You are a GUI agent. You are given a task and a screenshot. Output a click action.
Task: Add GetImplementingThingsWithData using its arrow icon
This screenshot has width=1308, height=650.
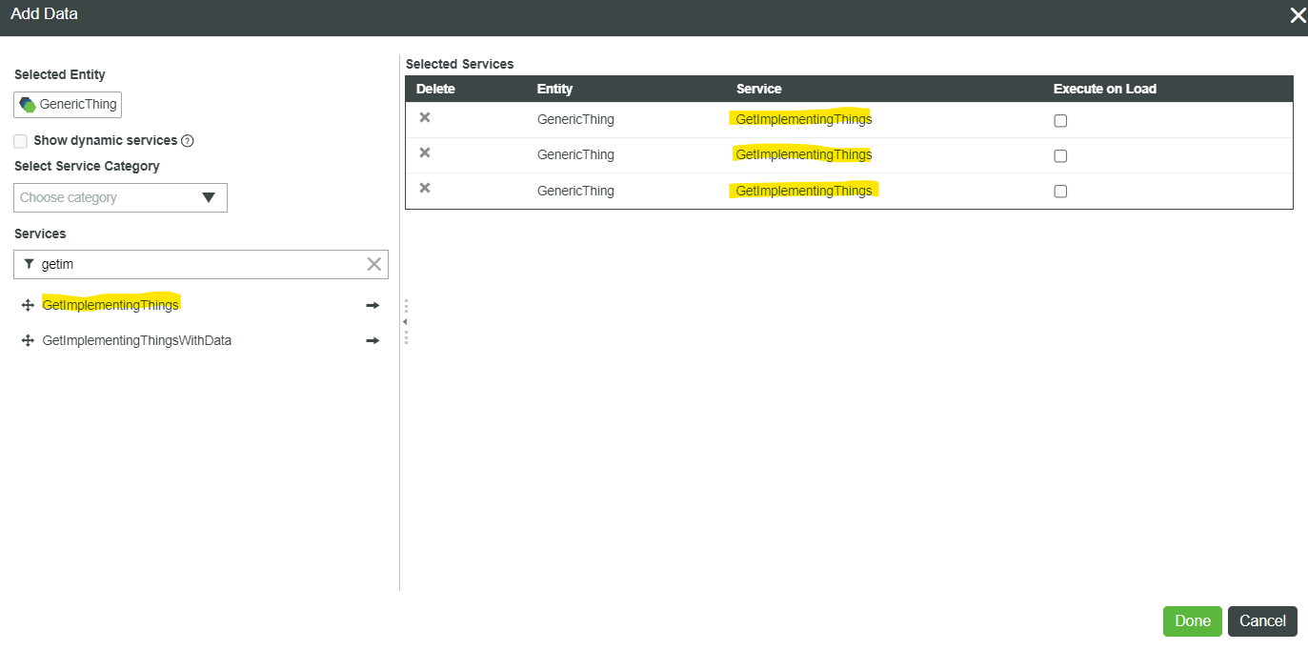[372, 340]
